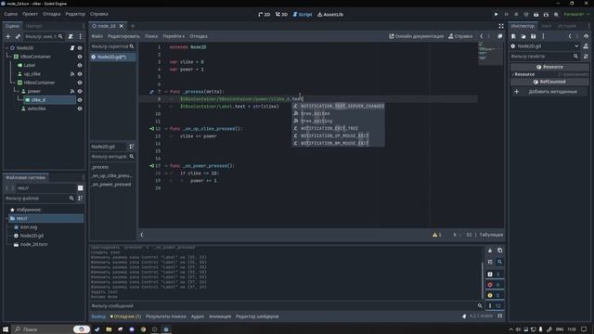Open signal connections icon on power node
The height and width of the screenshot is (334, 594).
click(x=72, y=91)
